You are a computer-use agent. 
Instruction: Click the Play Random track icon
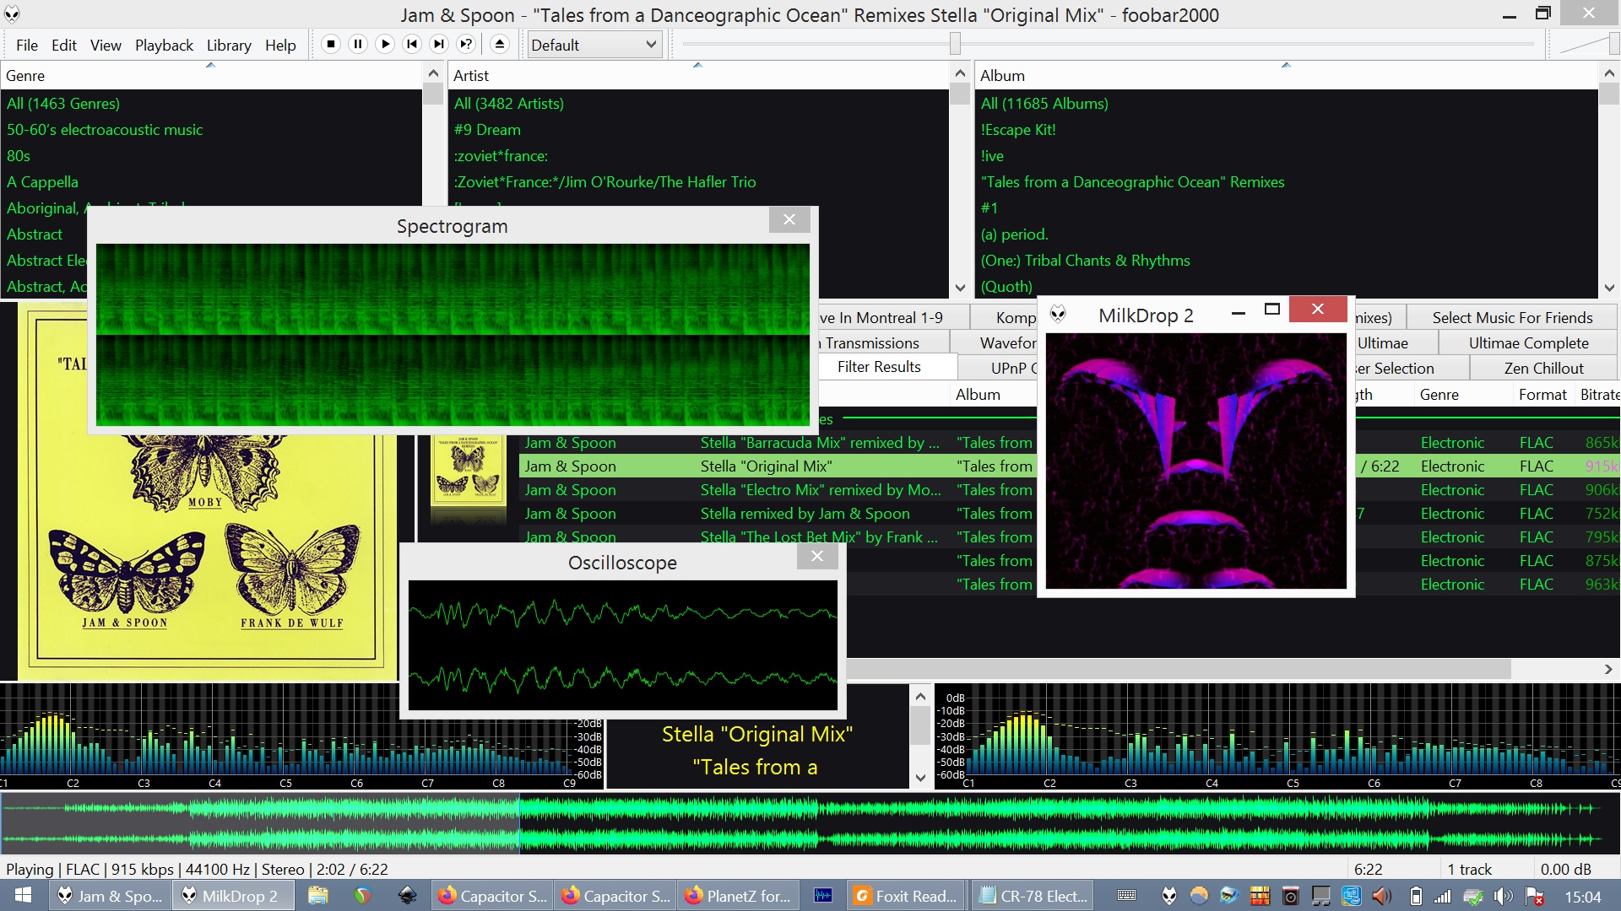466,44
